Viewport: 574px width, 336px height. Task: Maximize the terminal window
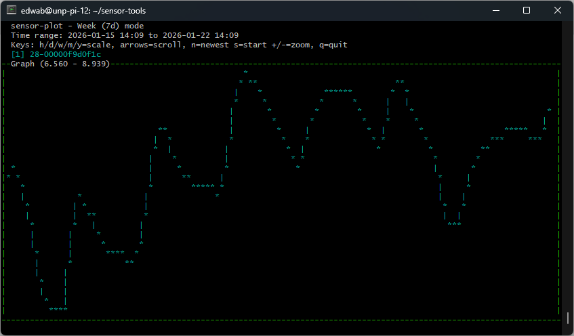click(527, 10)
